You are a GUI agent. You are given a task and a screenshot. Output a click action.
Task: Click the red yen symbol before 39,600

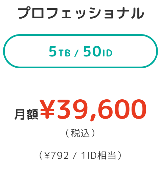coord(47,109)
